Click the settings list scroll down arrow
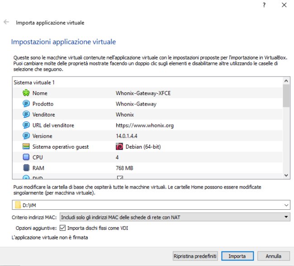 click(286, 175)
